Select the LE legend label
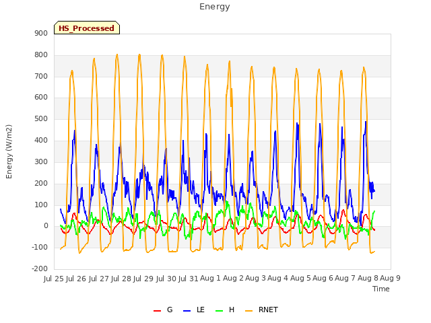The height and width of the screenshot is (323, 431). [x=201, y=310]
